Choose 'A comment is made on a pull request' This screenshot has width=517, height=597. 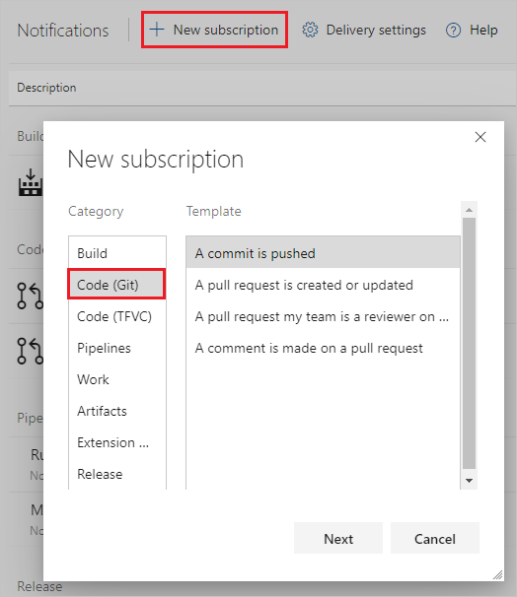323,348
